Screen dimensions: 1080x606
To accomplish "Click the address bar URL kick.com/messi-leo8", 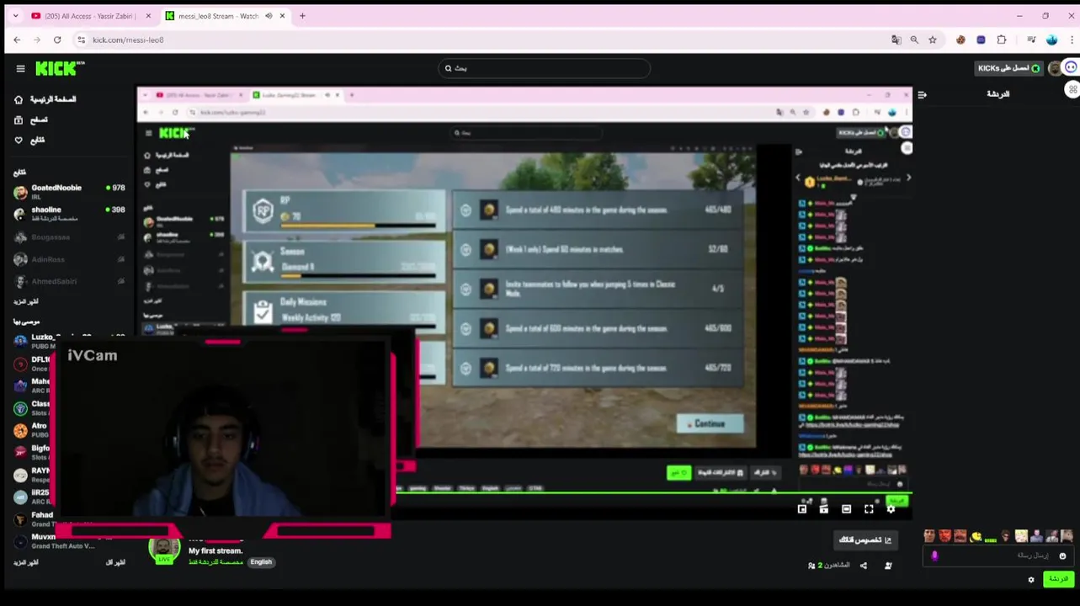I will point(128,40).
